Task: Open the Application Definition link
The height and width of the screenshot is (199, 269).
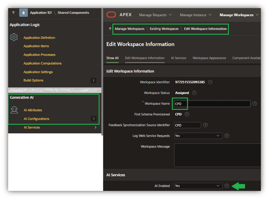Action: click(39, 38)
